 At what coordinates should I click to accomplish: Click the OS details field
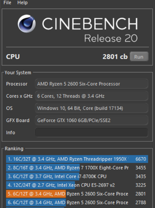91,108
